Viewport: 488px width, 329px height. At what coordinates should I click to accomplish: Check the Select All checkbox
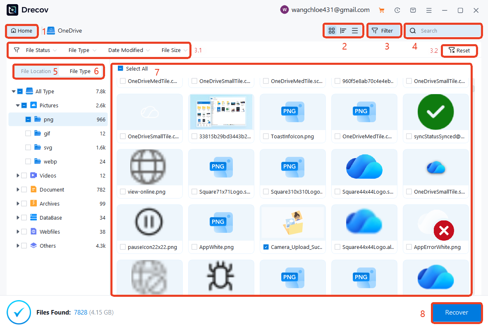click(x=120, y=69)
